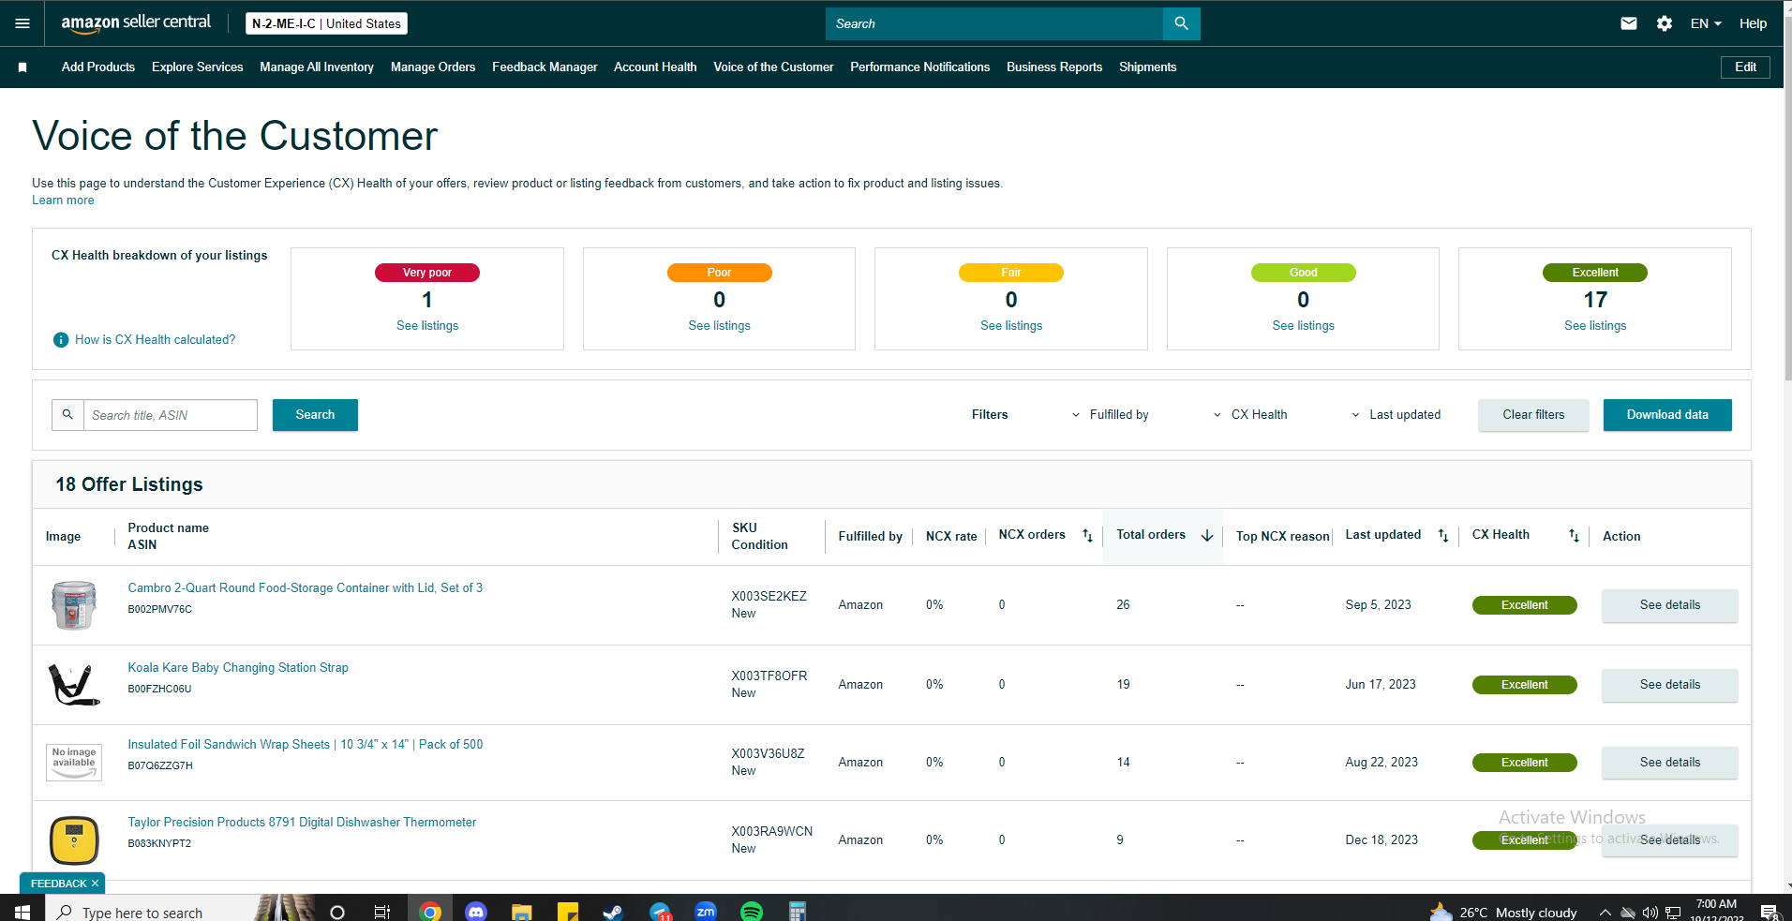The width and height of the screenshot is (1792, 921).
Task: Open Add Products menu item
Action: pos(98,67)
